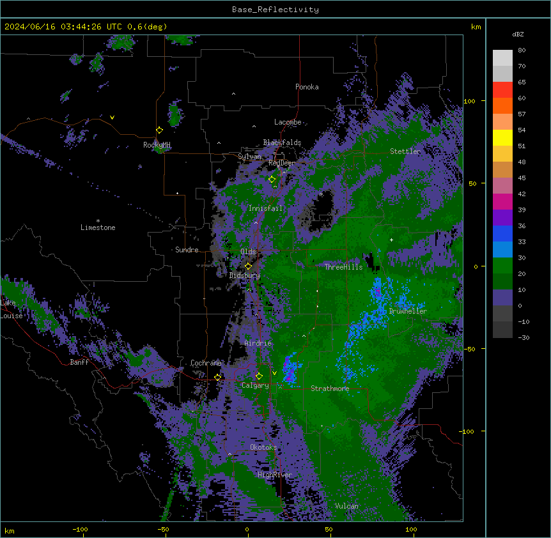Click the HighRiver label
Screen dimensions: 551x538
coord(275,475)
